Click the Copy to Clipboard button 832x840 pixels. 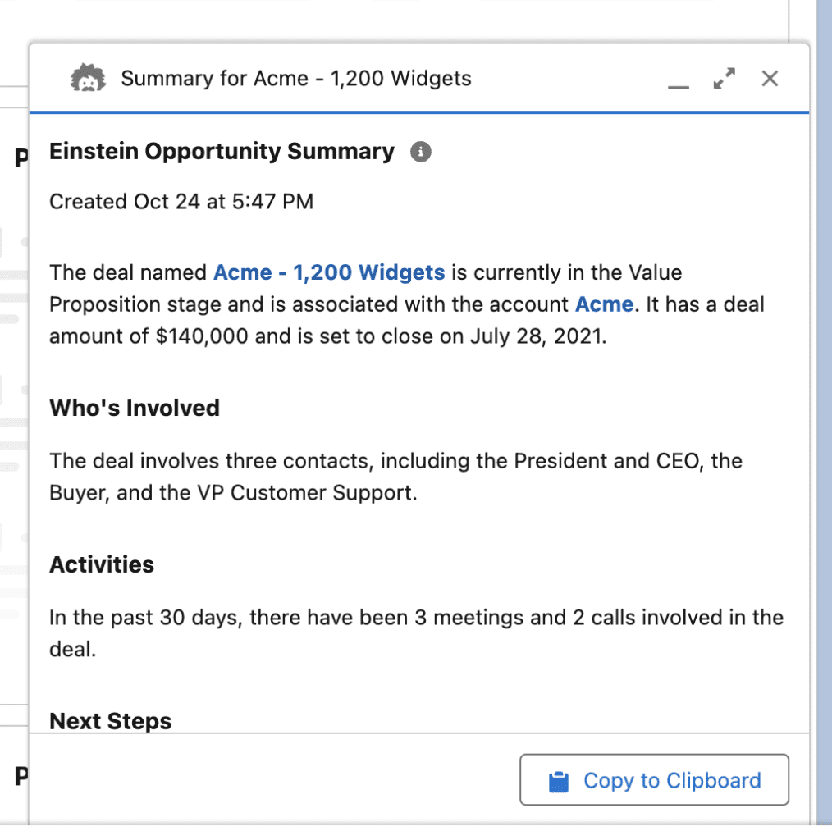(654, 780)
